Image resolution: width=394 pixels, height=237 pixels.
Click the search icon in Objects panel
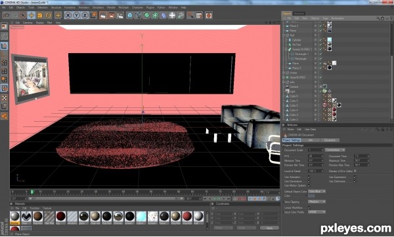[x=378, y=18]
